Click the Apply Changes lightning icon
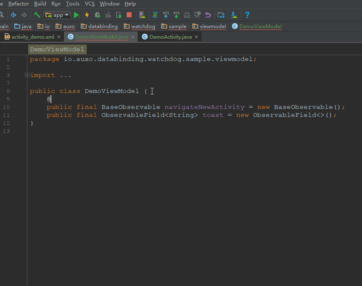The width and height of the screenshot is (362, 286). click(87, 15)
